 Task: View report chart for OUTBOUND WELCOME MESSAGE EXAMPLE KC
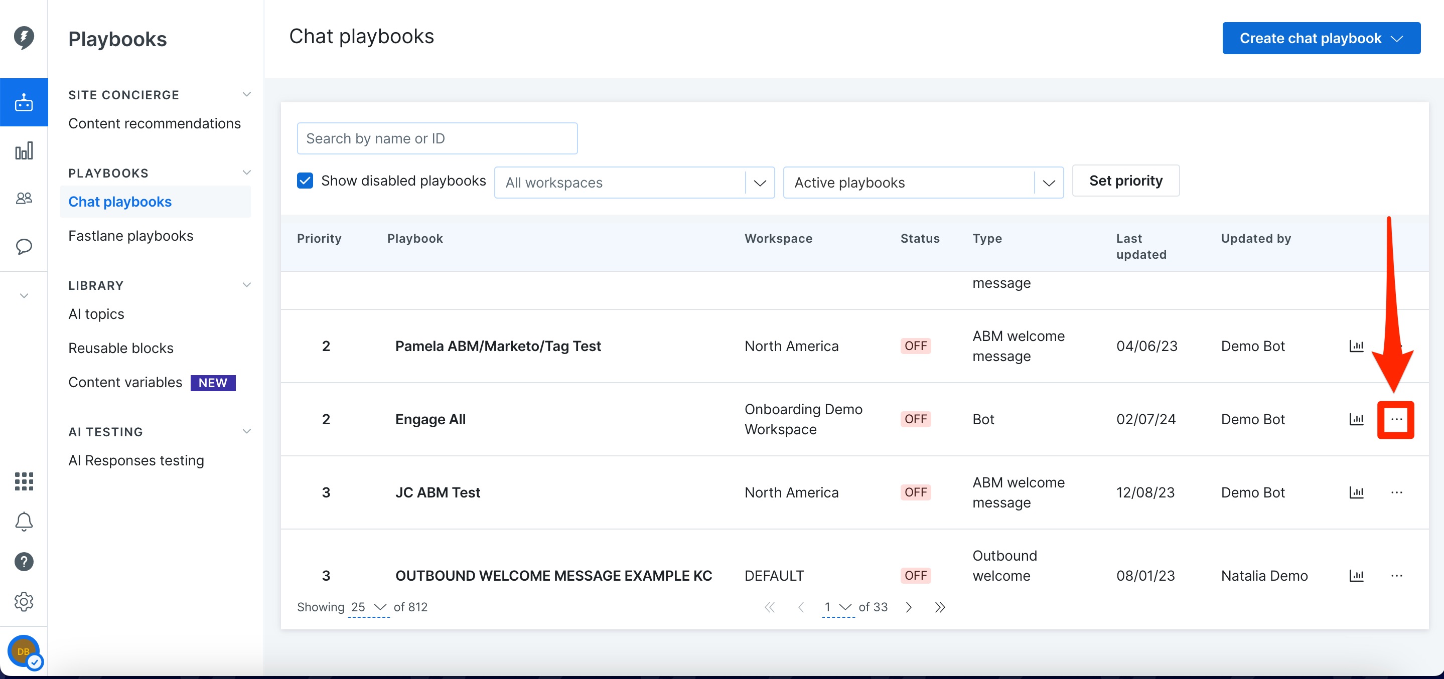(1356, 575)
